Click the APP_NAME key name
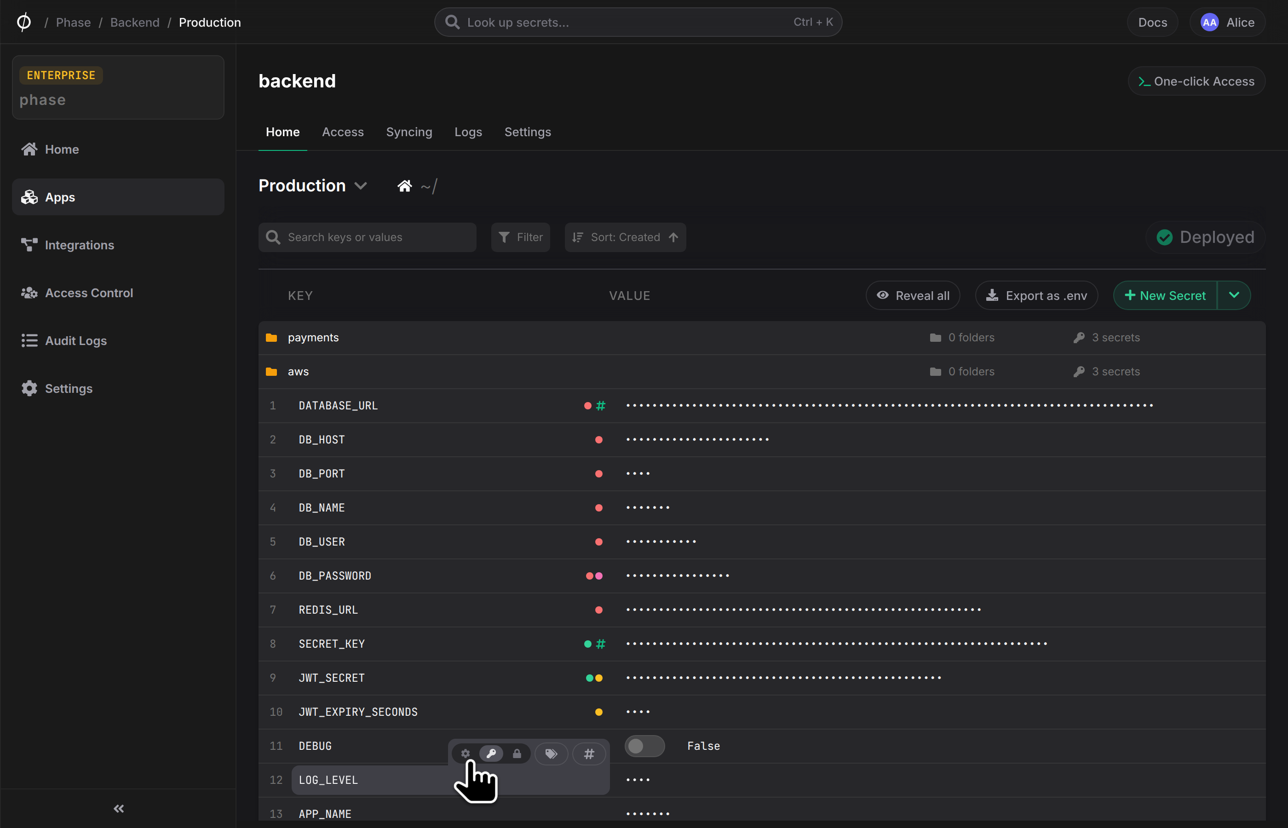The height and width of the screenshot is (828, 1288). 325,813
